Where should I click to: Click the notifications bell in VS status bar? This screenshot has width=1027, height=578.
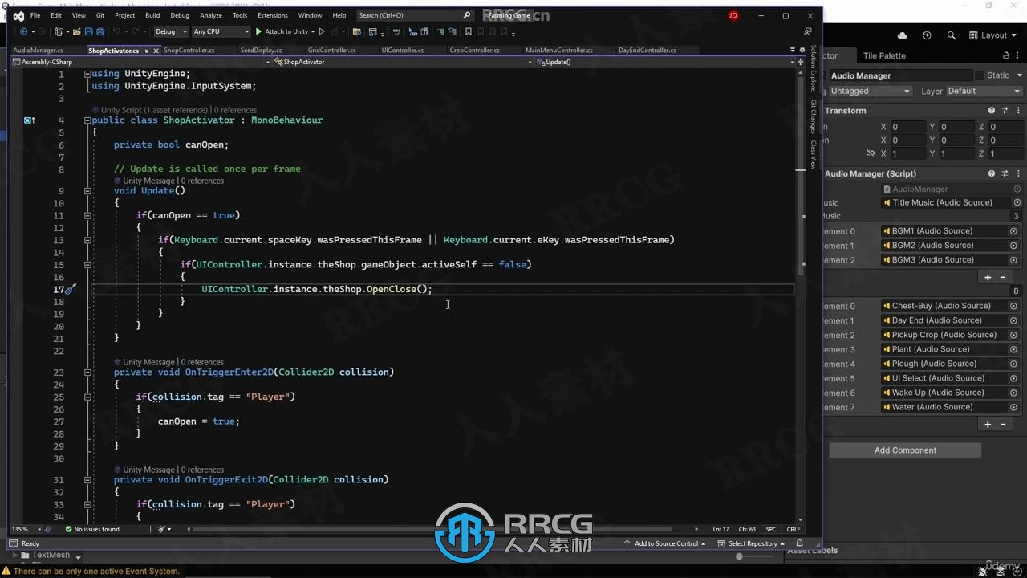[800, 543]
